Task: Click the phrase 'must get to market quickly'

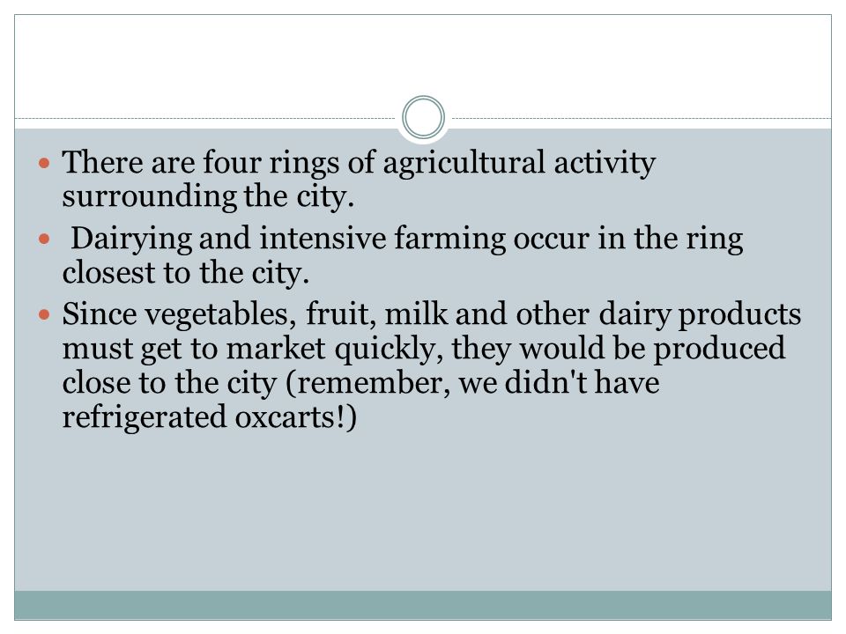Action: pos(249,349)
